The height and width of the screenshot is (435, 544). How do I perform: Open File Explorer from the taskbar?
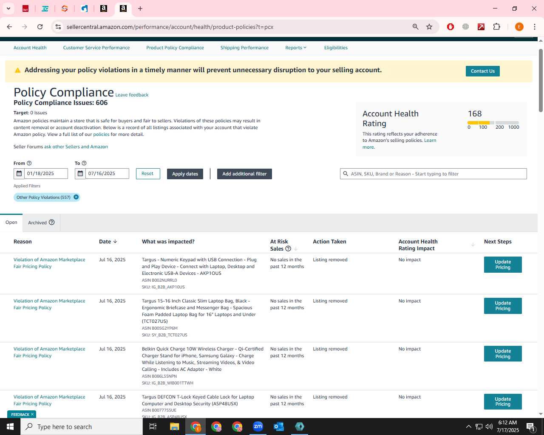coord(175,427)
